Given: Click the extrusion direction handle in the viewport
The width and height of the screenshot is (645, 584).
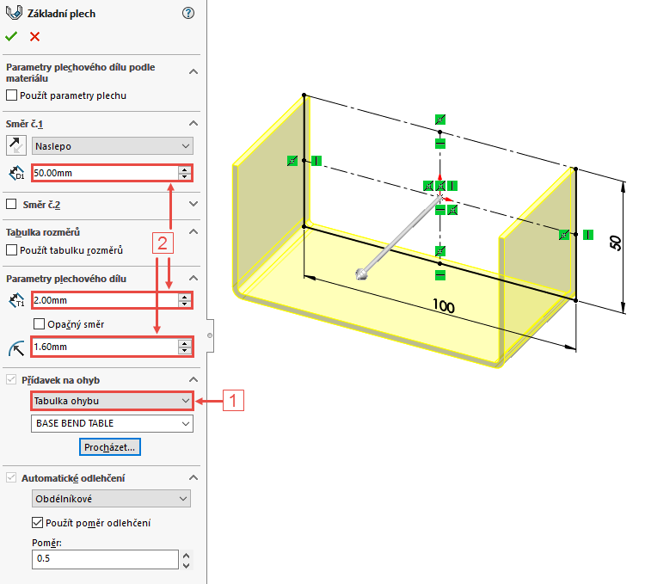Looking at the screenshot, I should [x=361, y=274].
